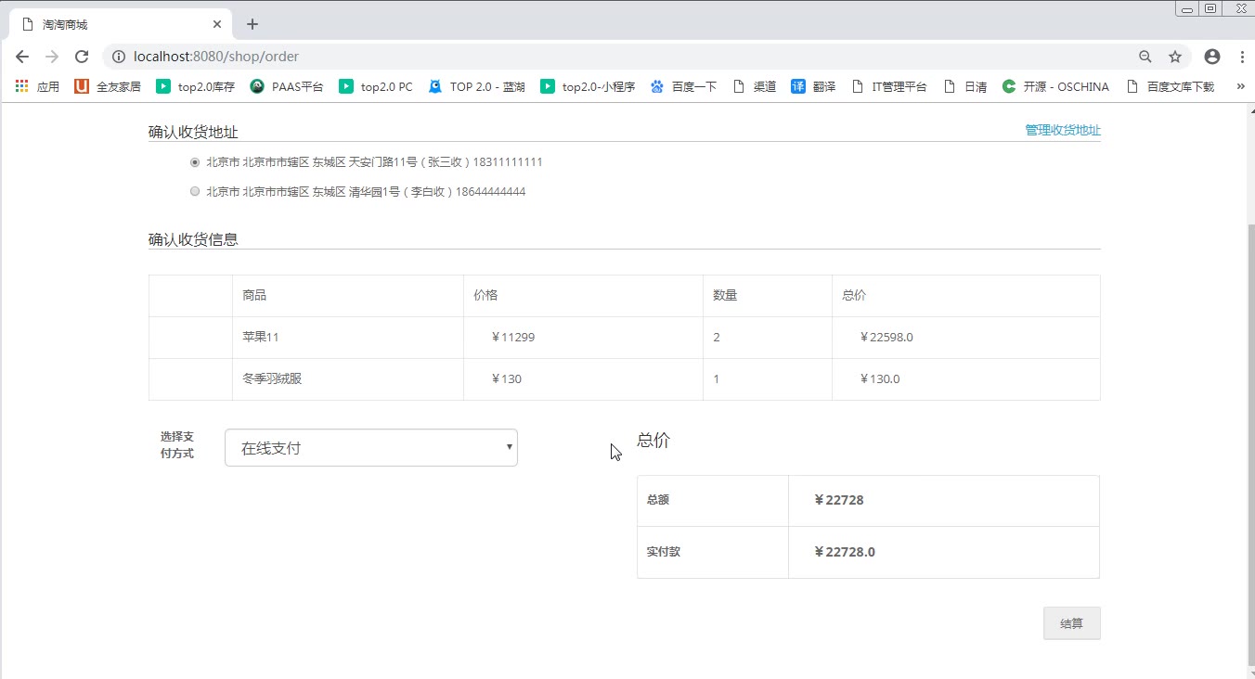Select the 清华园1号 address radio button
This screenshot has height=679, width=1255.
(x=195, y=192)
